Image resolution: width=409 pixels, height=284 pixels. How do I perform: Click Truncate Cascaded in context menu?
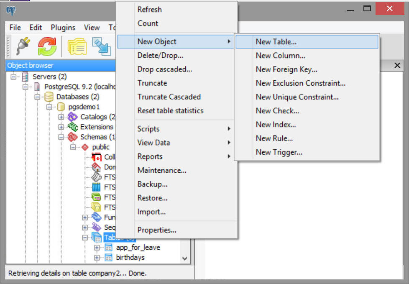coord(169,97)
